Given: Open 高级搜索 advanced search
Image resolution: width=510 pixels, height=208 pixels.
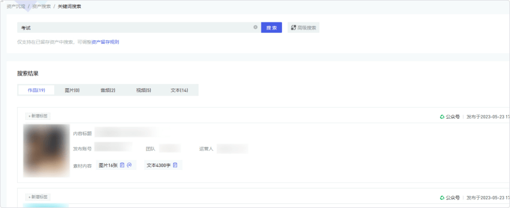Looking at the screenshot, I should [303, 28].
